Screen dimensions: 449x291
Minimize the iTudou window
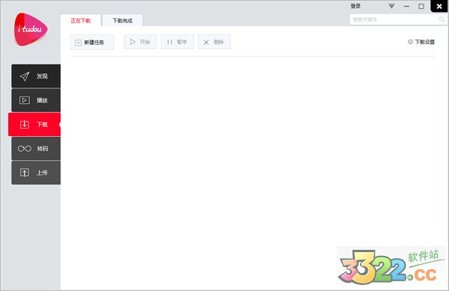[x=406, y=6]
